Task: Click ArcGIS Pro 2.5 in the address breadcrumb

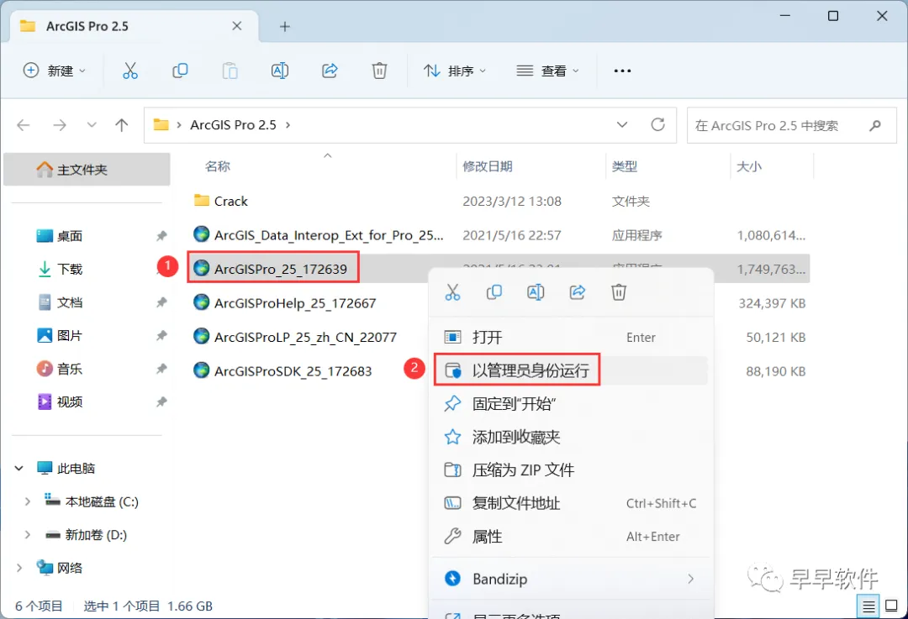Action: tap(234, 125)
